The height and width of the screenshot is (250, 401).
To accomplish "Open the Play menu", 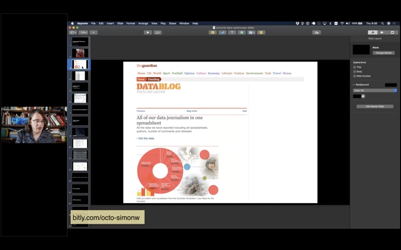I will pyautogui.click(x=163, y=23).
